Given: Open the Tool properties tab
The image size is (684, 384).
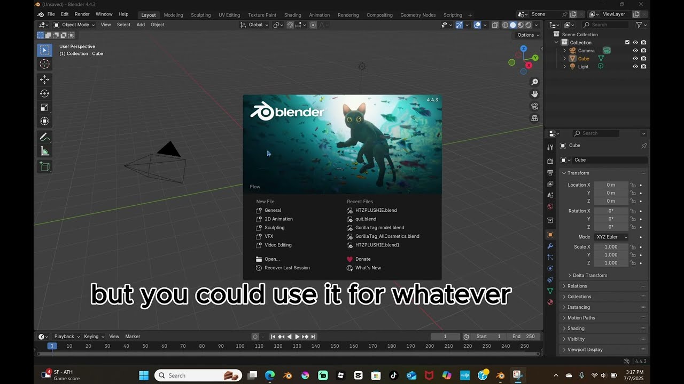Looking at the screenshot, I should tap(550, 147).
